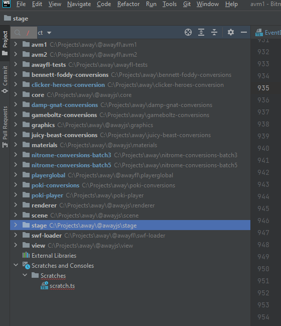Click the scratch.ts TypeScript file icon
The width and height of the screenshot is (281, 326).
pos(44,285)
